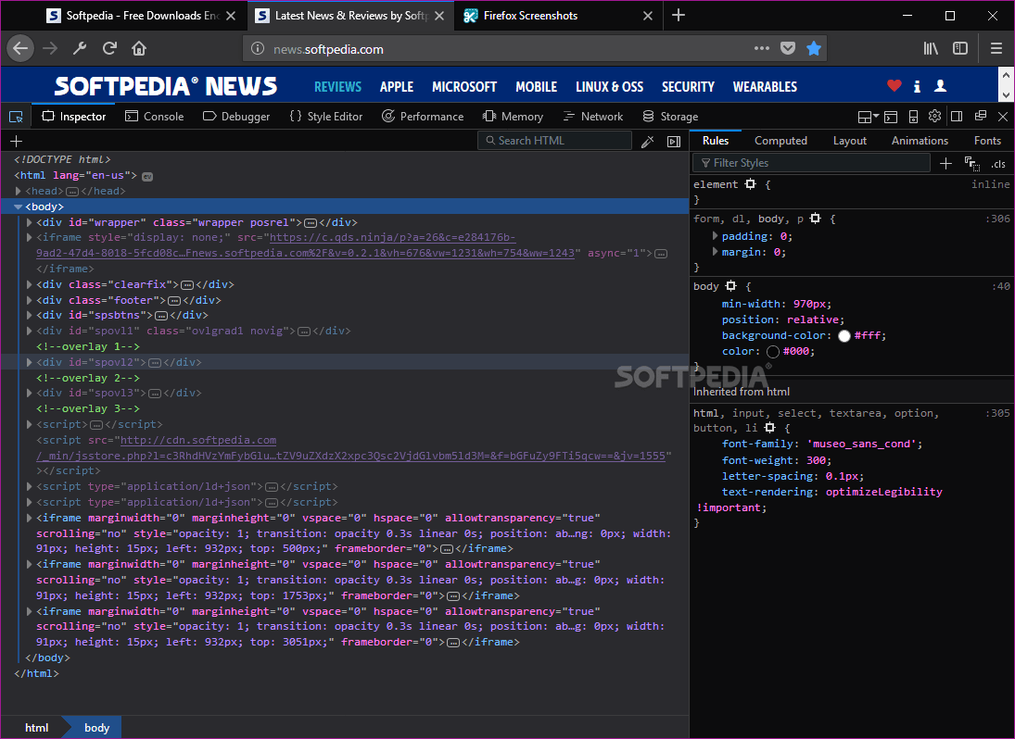Toggle the sidebars icon
This screenshot has height=739, width=1015.
click(960, 48)
